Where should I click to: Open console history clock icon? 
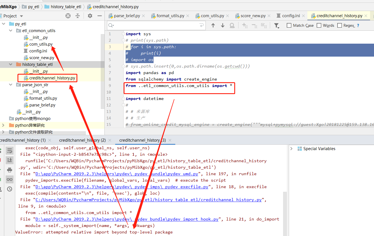10,189
